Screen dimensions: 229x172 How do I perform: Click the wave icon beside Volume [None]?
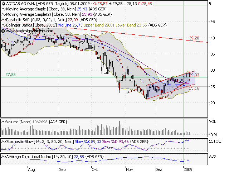(4, 122)
